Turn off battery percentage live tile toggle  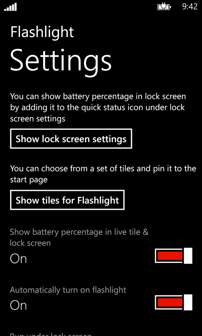click(x=174, y=255)
